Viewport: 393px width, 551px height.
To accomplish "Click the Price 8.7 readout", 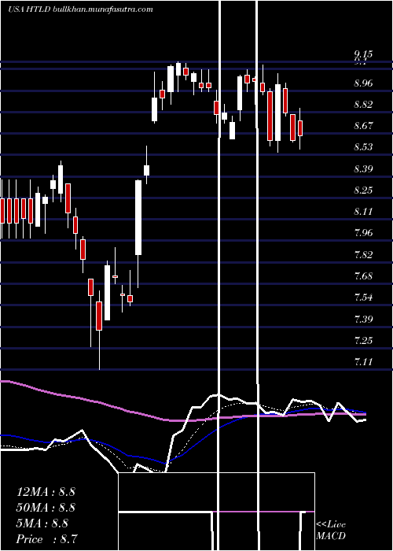I will click(x=47, y=538).
